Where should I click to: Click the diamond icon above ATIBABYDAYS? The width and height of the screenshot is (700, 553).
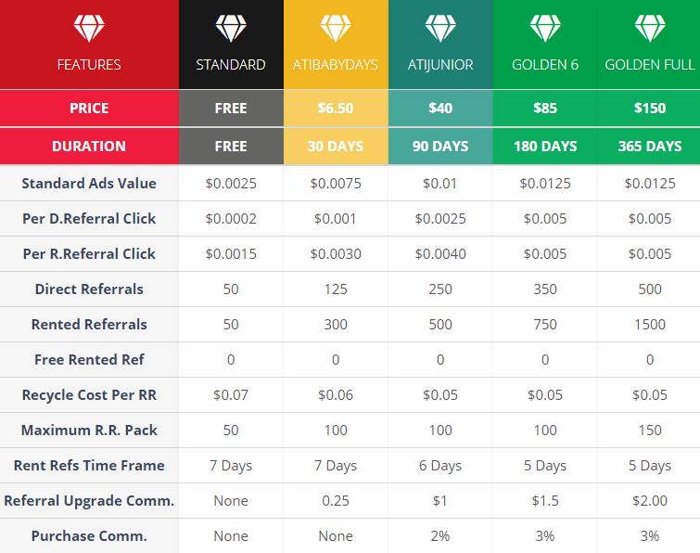[336, 28]
